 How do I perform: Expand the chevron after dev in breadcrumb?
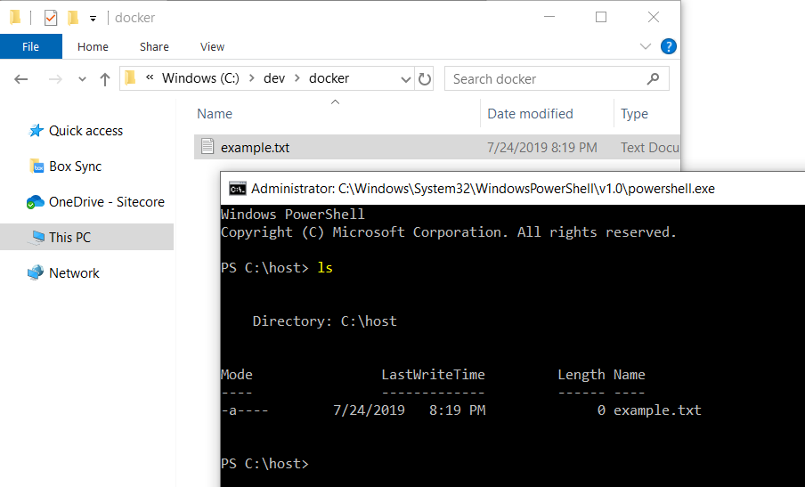pyautogui.click(x=297, y=78)
